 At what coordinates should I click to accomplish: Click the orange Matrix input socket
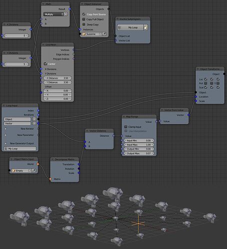[x=50, y=179]
